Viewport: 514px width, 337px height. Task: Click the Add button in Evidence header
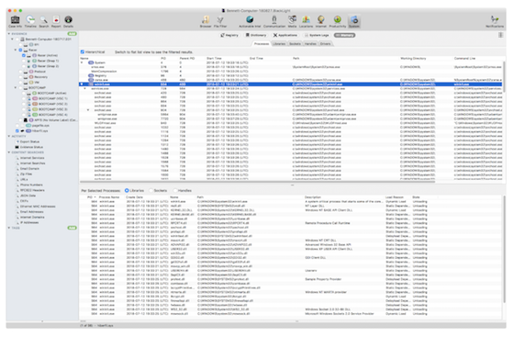(x=72, y=34)
